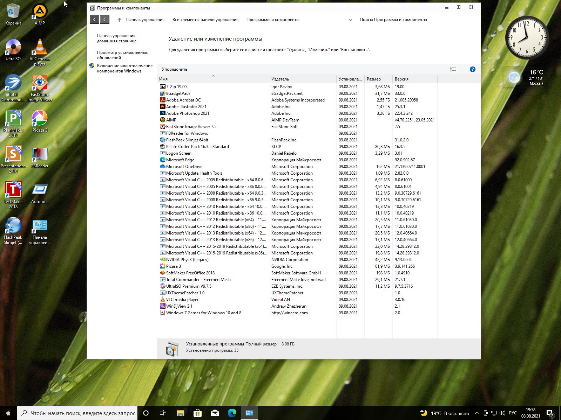Open File Explorer in taskbar
Screen dimensions: 561x420
pos(180,413)
